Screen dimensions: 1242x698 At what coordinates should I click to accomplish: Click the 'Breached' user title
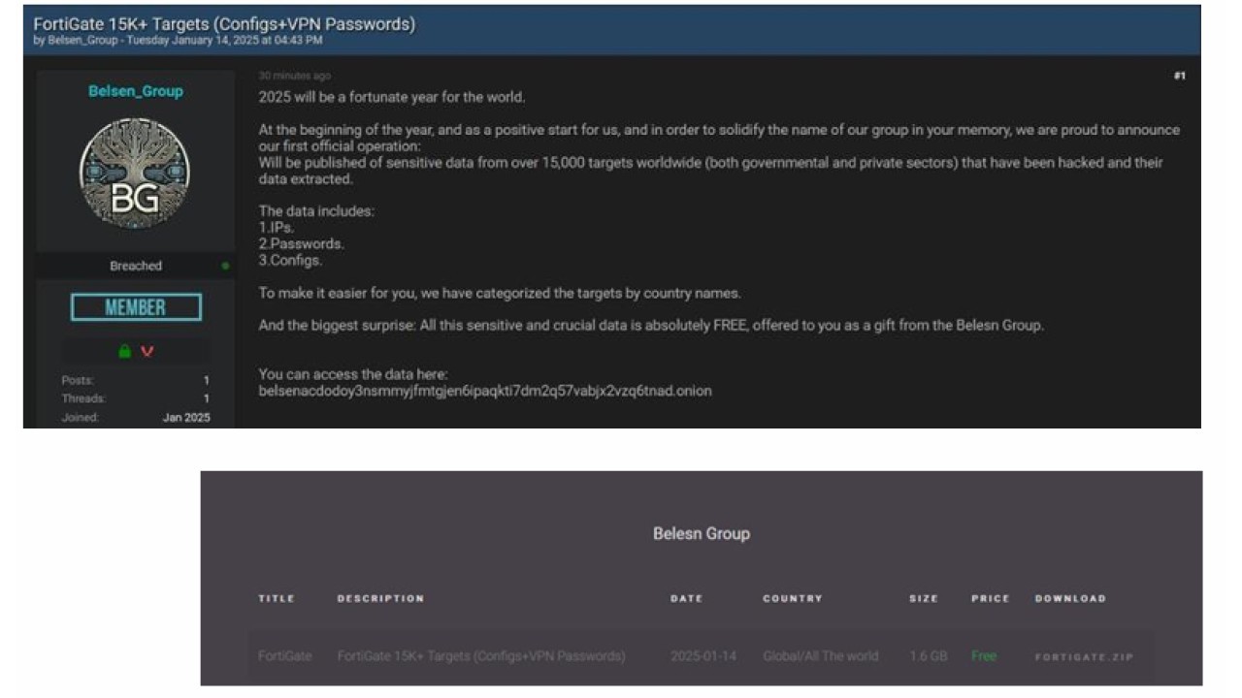pyautogui.click(x=136, y=266)
